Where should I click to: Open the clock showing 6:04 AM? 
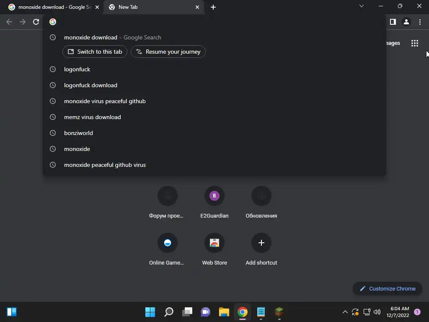[x=398, y=312]
